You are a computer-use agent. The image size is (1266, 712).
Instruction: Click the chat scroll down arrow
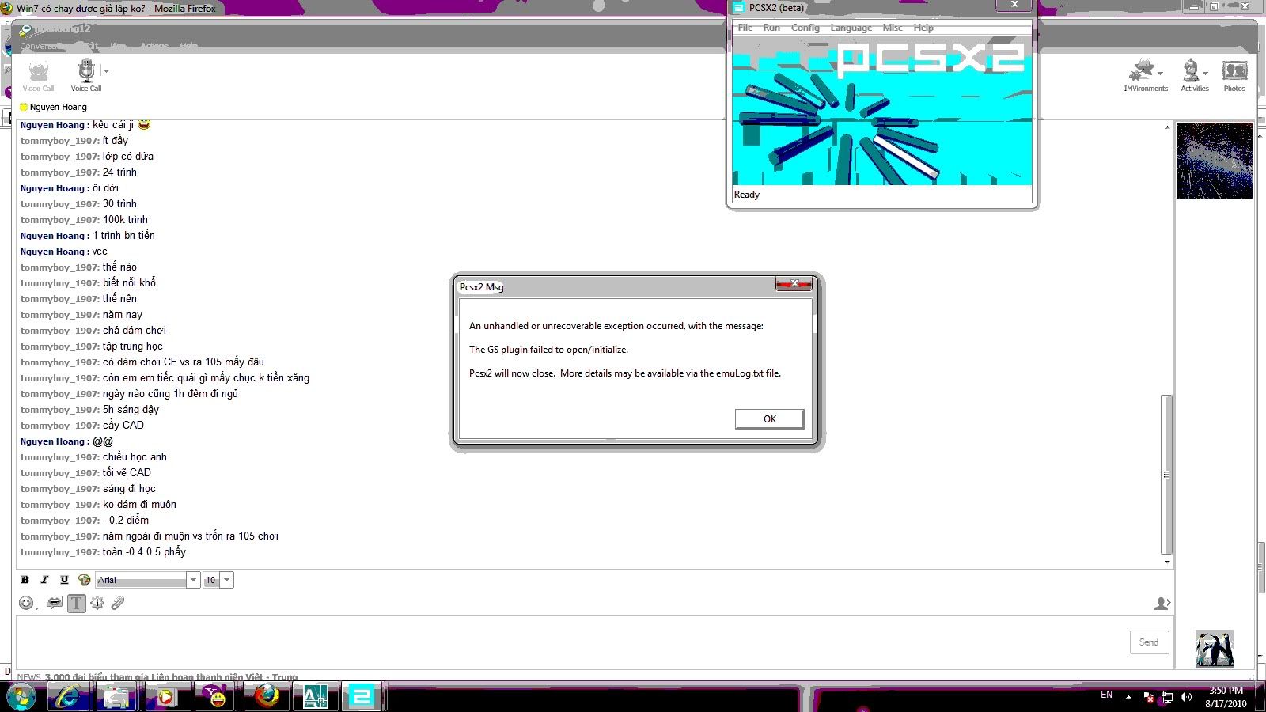pyautogui.click(x=1166, y=562)
